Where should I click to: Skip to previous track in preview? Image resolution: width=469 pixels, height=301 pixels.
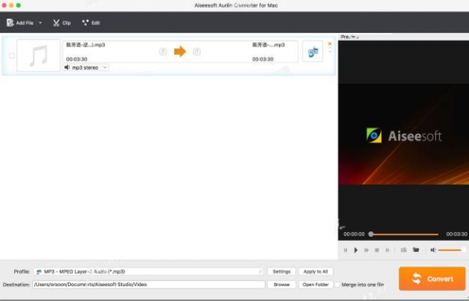pyautogui.click(x=345, y=250)
